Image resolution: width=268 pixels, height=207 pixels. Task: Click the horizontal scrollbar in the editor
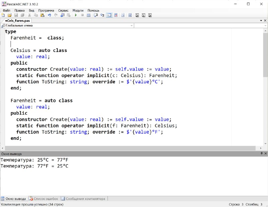coord(130,148)
